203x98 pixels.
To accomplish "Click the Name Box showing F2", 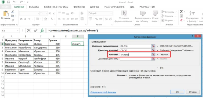I will coord(10,31).
